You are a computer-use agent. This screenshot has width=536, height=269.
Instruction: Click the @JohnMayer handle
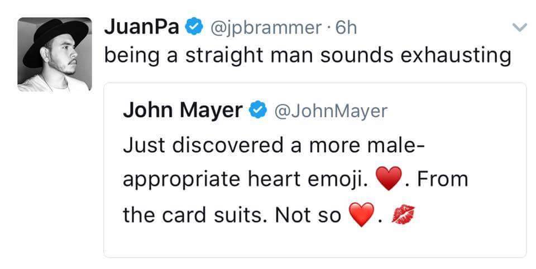[328, 111]
